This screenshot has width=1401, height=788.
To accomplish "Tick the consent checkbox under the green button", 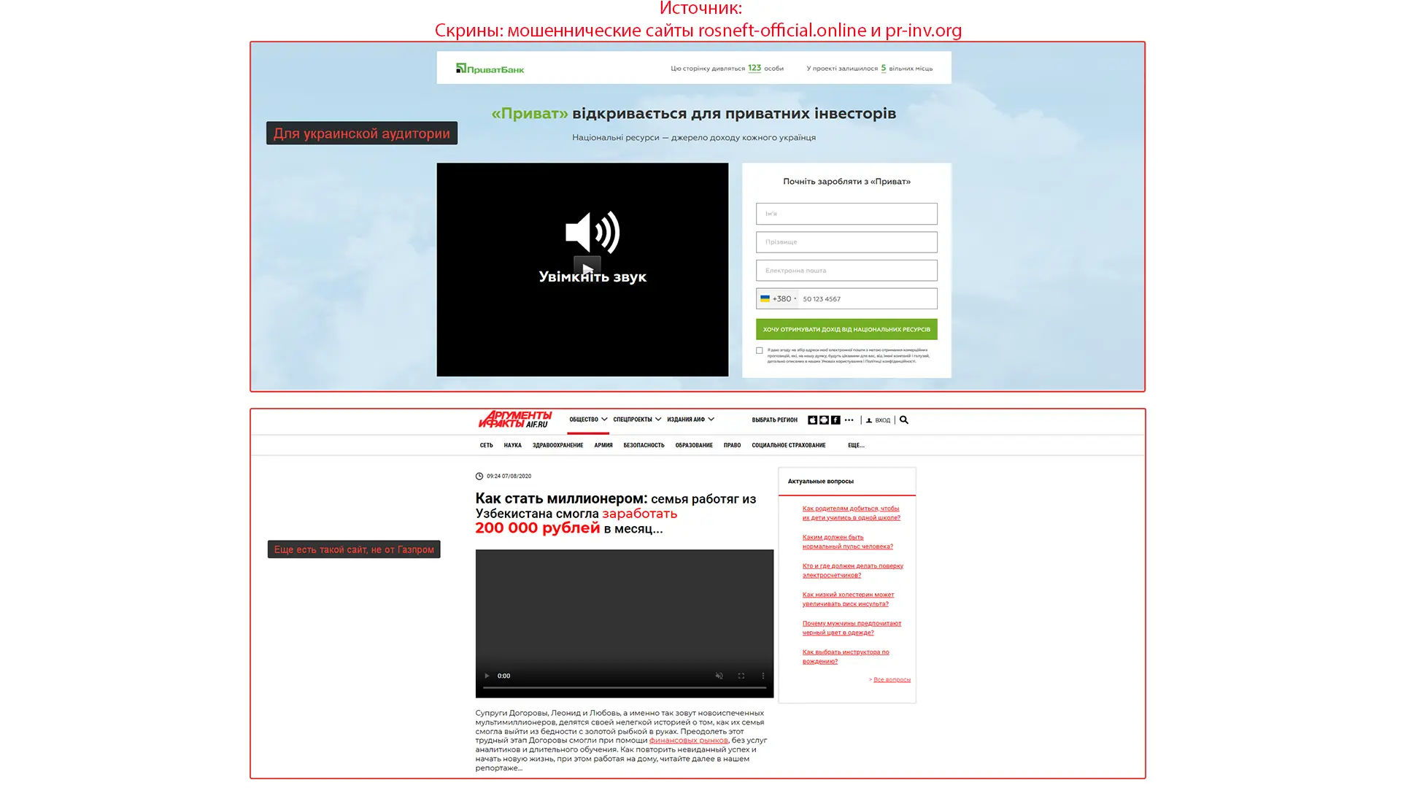I will click(x=760, y=351).
